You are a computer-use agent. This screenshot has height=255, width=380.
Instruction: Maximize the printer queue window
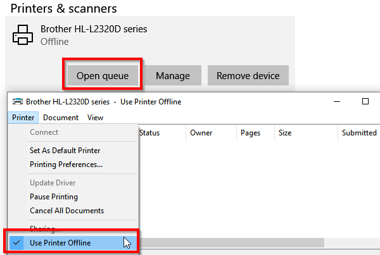pyautogui.click(x=365, y=101)
